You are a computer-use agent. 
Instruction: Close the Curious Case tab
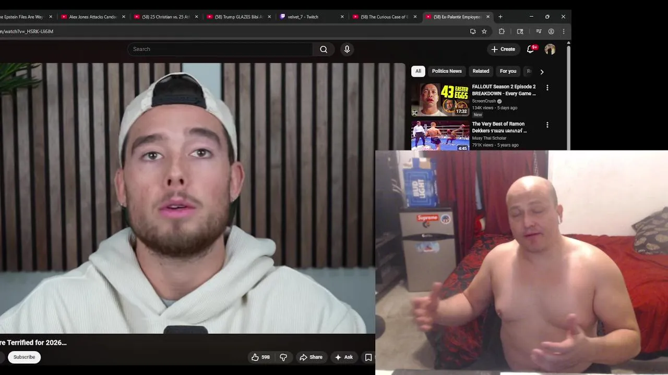[x=415, y=17]
